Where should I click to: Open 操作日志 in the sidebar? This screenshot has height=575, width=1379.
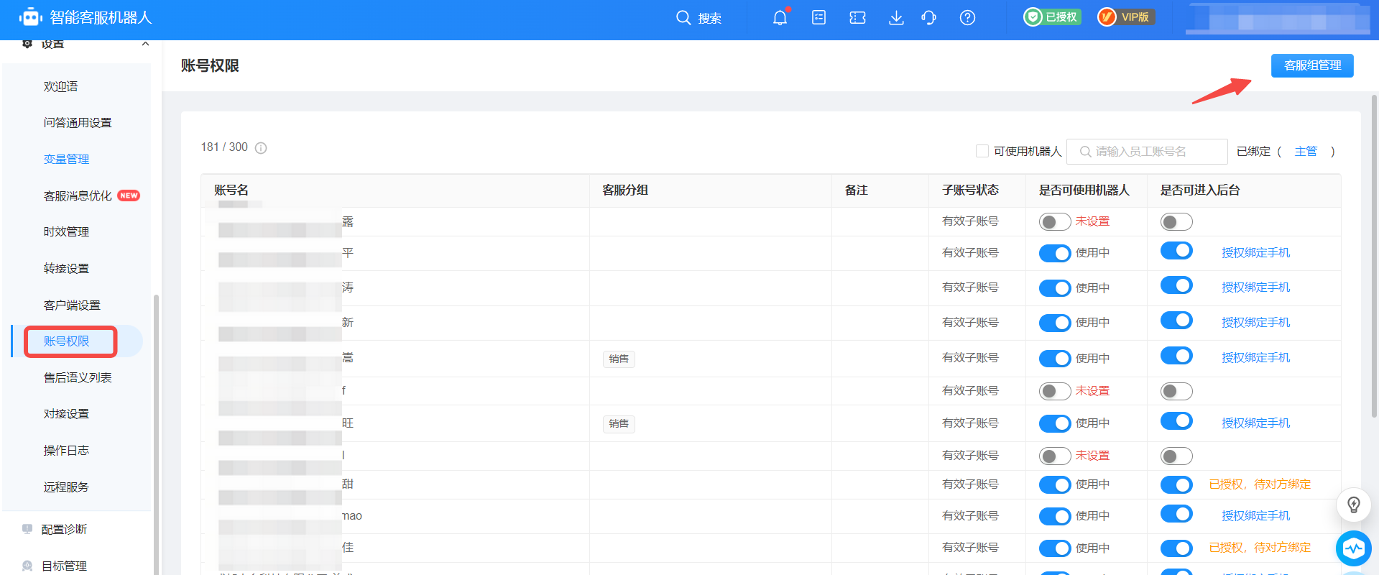pos(66,451)
